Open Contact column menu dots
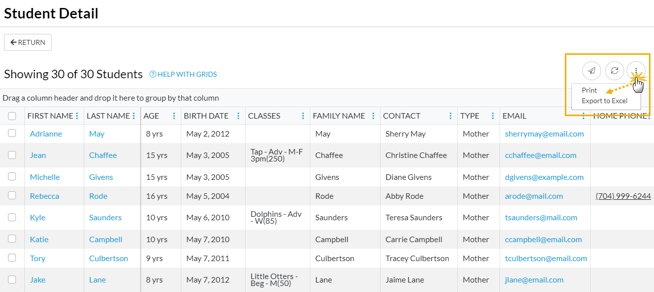 pos(450,116)
